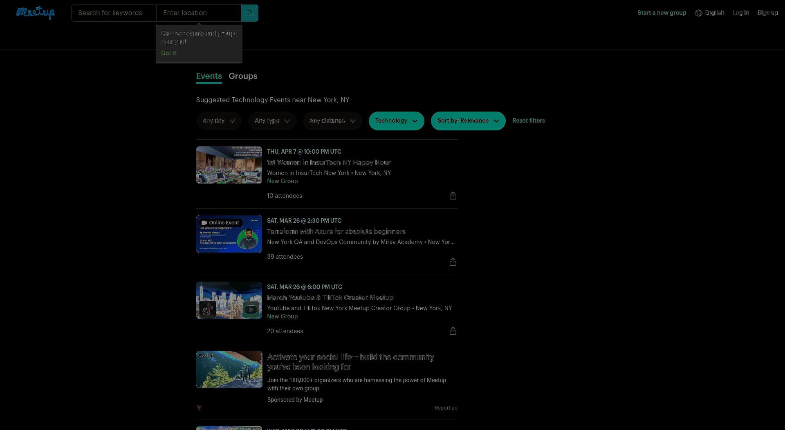The image size is (785, 430).
Task: Click Women in InsurTech New York group name
Action: coord(308,173)
